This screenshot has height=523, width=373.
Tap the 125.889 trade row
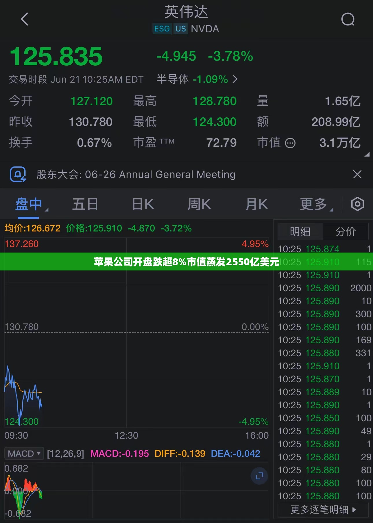click(324, 392)
